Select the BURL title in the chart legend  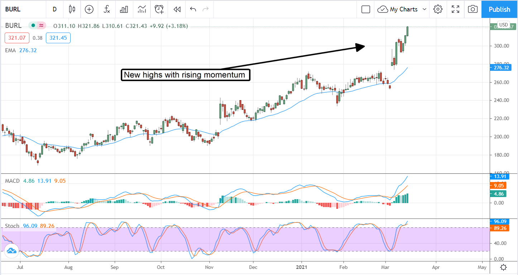(13, 26)
